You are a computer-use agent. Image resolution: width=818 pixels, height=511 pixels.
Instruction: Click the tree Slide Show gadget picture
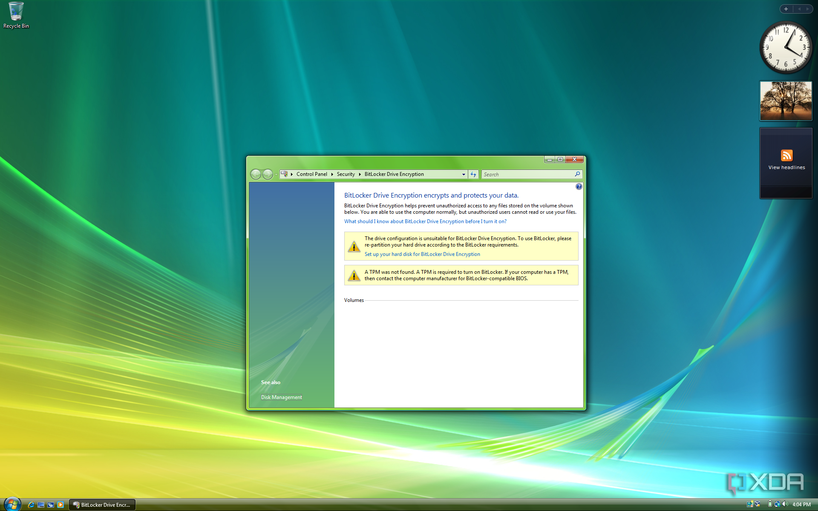pos(786,101)
